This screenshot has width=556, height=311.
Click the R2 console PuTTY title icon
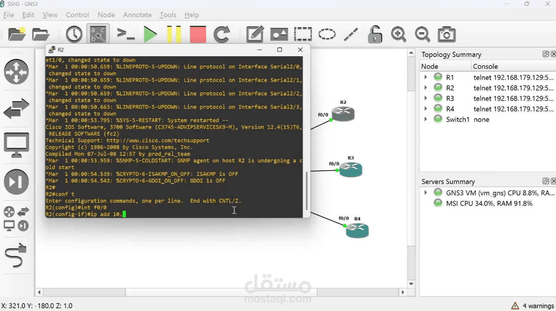pyautogui.click(x=52, y=50)
